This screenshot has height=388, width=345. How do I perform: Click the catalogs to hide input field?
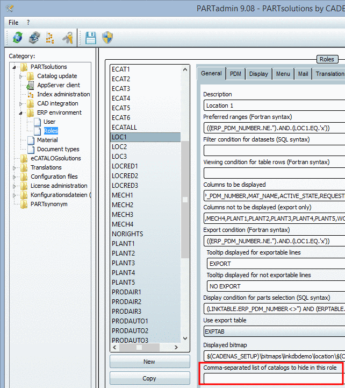[273, 379]
